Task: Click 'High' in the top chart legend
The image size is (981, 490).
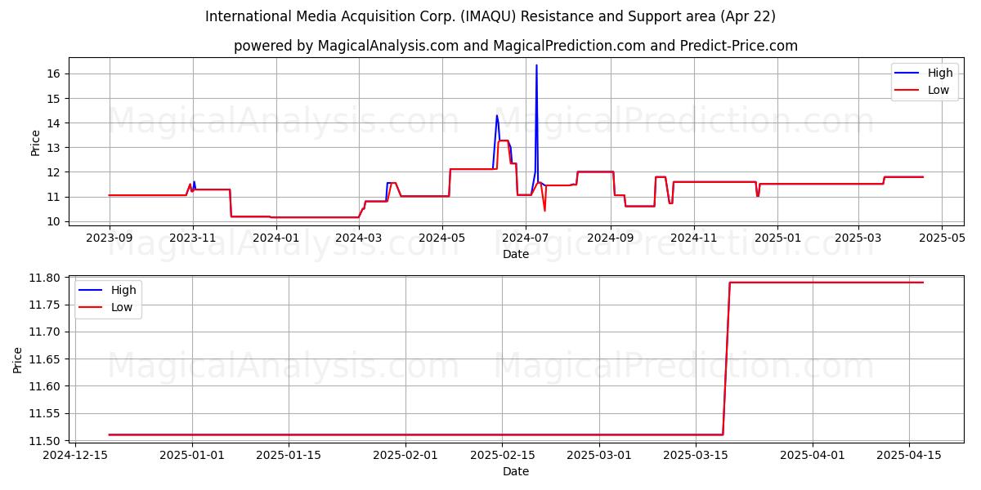Action: pyautogui.click(x=940, y=73)
